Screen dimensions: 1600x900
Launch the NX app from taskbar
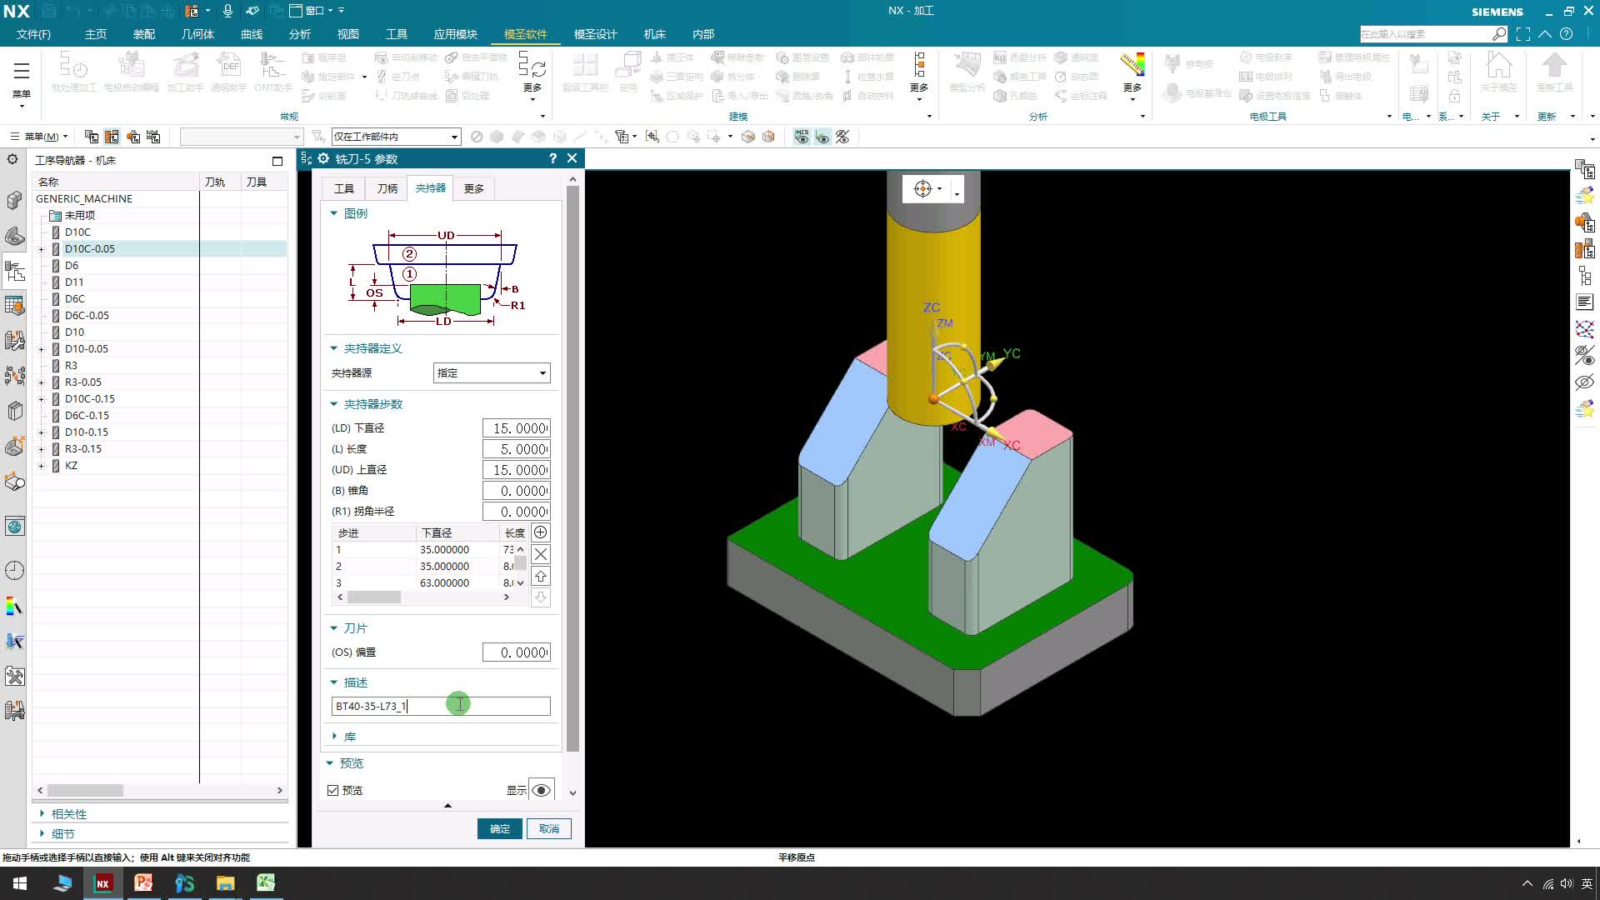102,883
